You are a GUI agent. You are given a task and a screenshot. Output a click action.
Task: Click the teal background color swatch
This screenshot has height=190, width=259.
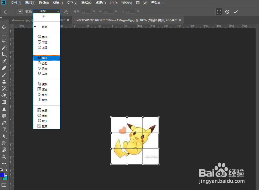(x=6, y=178)
